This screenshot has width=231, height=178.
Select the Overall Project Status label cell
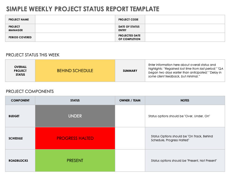point(20,71)
